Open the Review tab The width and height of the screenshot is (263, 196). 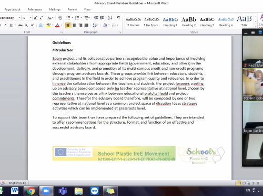coord(72,9)
